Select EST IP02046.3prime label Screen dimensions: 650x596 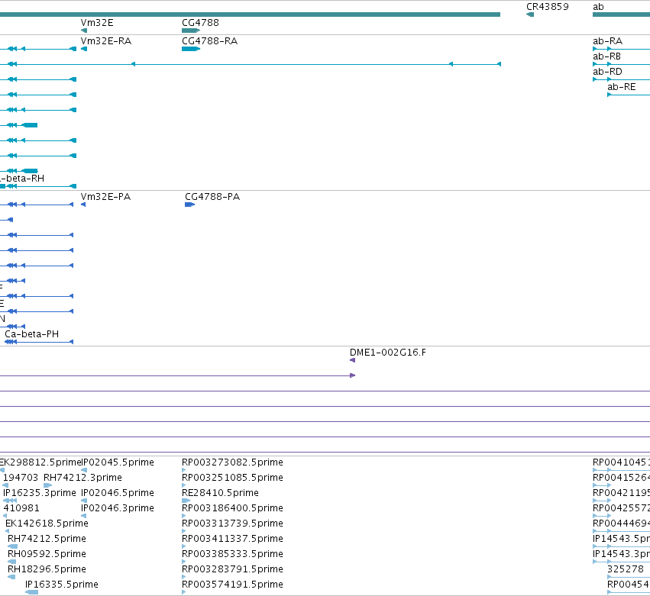pos(118,508)
